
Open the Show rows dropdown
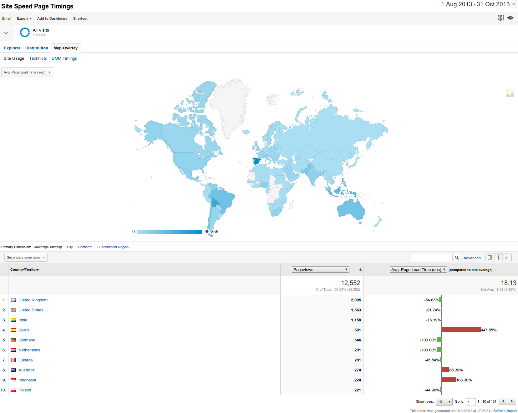pyautogui.click(x=444, y=401)
